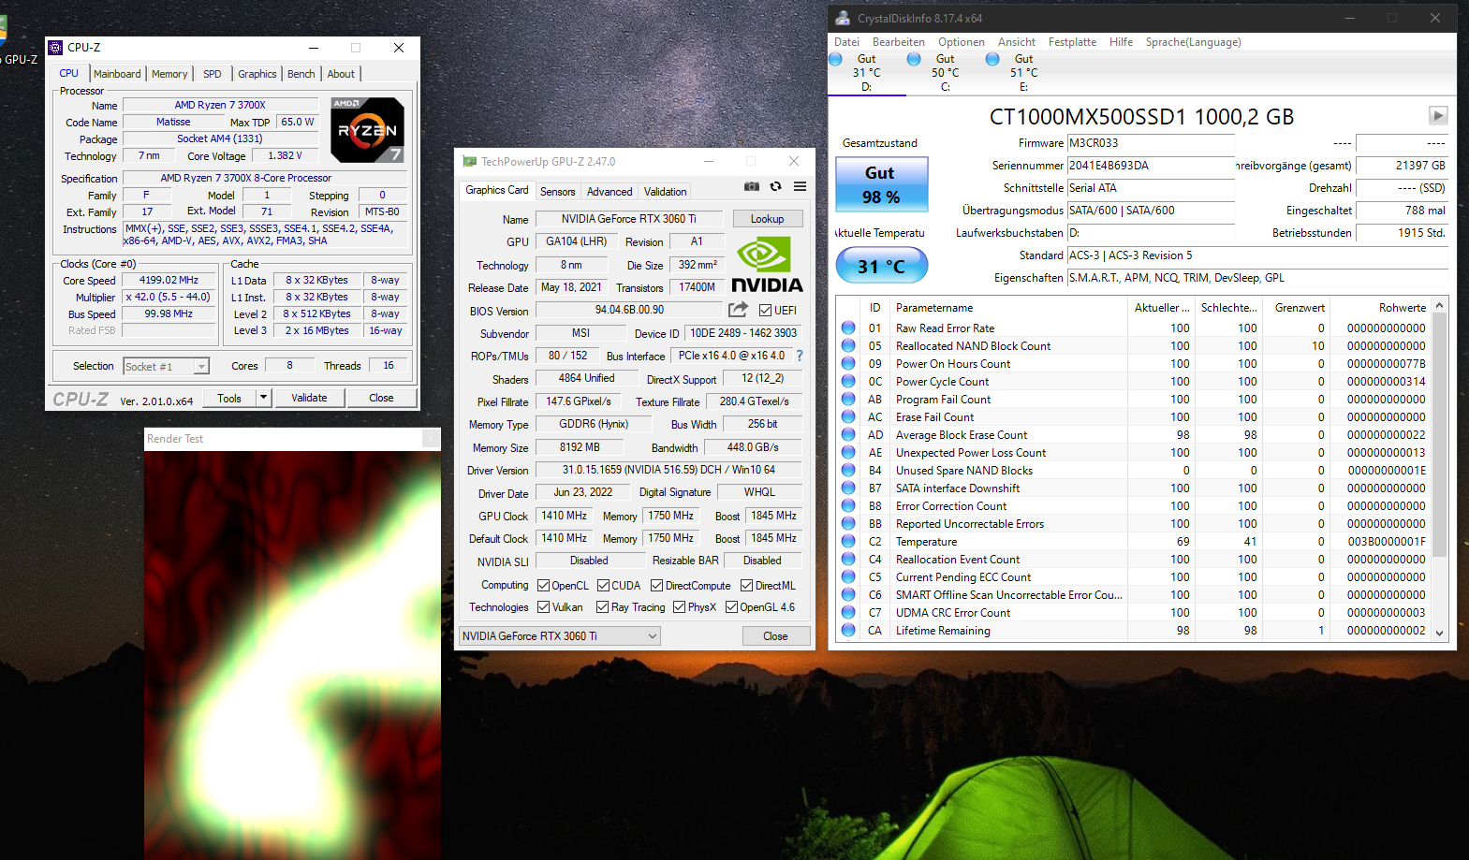Click the BIOS version share/export icon
The image size is (1469, 860).
[739, 310]
